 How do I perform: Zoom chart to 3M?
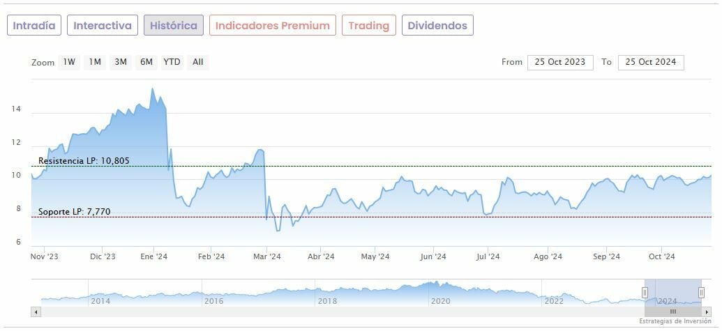121,62
